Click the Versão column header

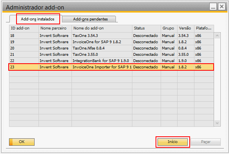pos(186,28)
